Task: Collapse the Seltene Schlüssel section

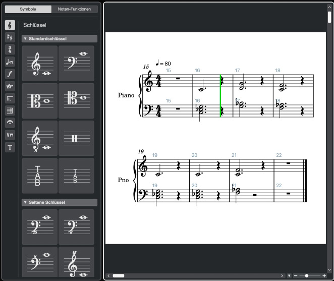Action: (60, 202)
